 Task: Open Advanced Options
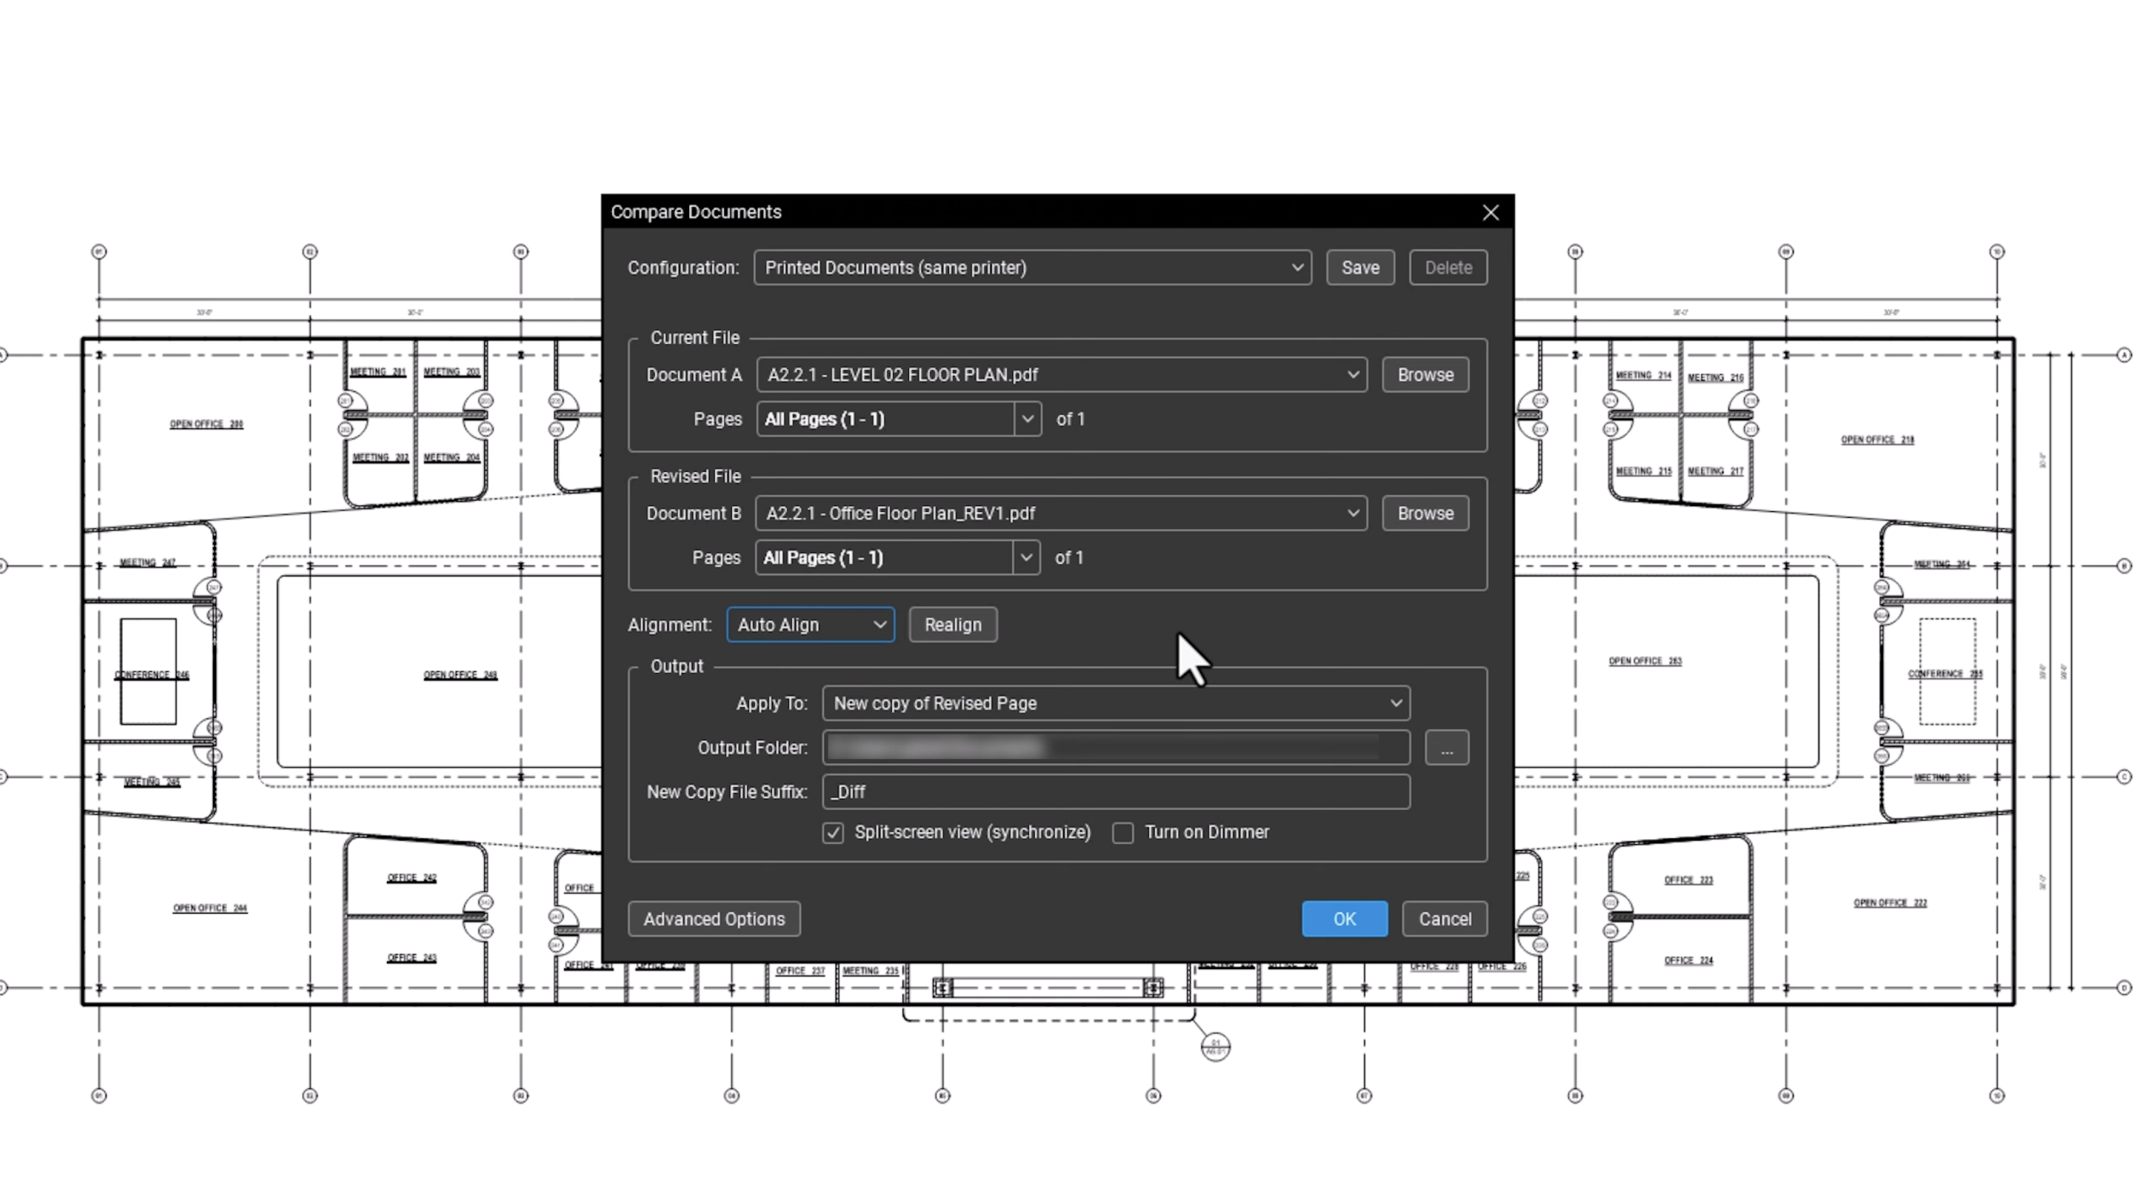713,919
